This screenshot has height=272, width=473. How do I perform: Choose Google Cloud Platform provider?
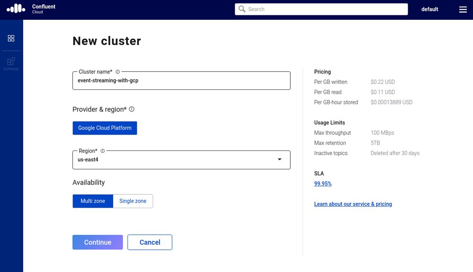[105, 128]
